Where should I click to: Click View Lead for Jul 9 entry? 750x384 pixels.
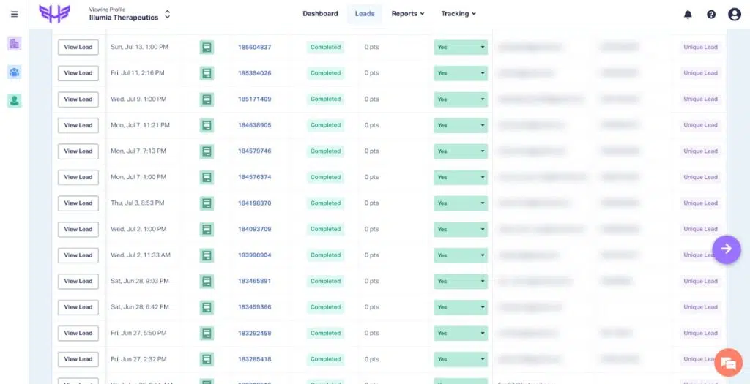pyautogui.click(x=78, y=99)
